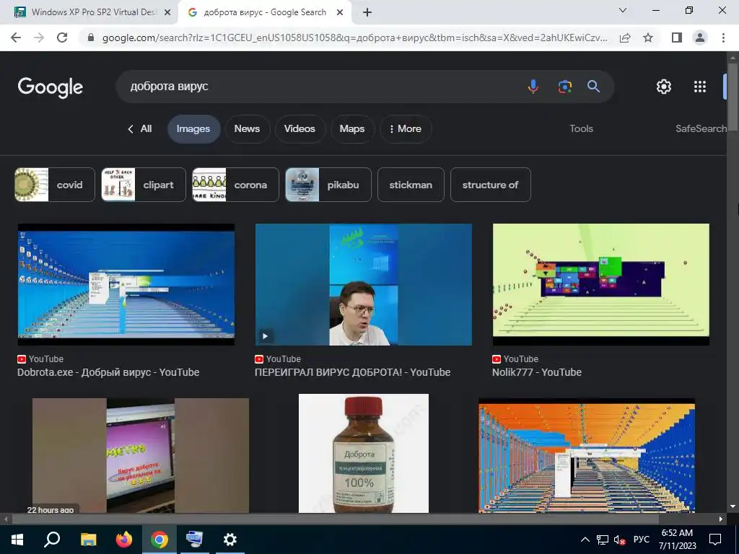
Task: Open the orange and blue tunnel thumbnail
Action: 587,456
